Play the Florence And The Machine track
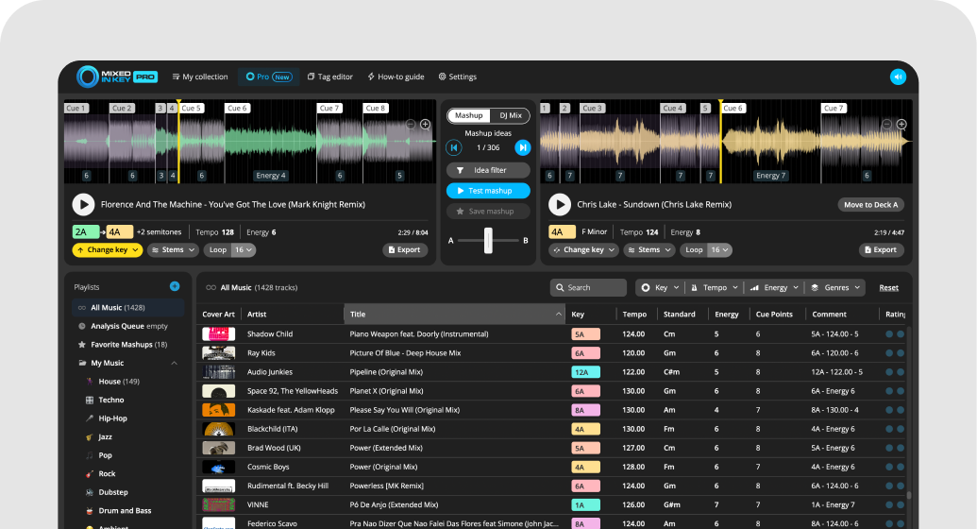This screenshot has height=529, width=977. point(83,205)
